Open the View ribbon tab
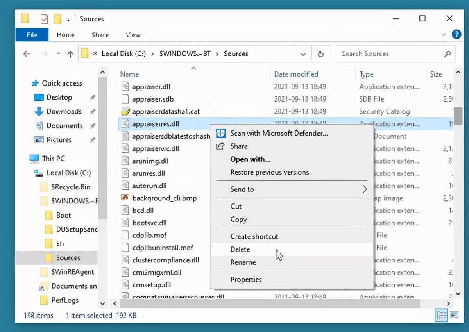Viewport: 469px width, 332px height. pyautogui.click(x=133, y=35)
